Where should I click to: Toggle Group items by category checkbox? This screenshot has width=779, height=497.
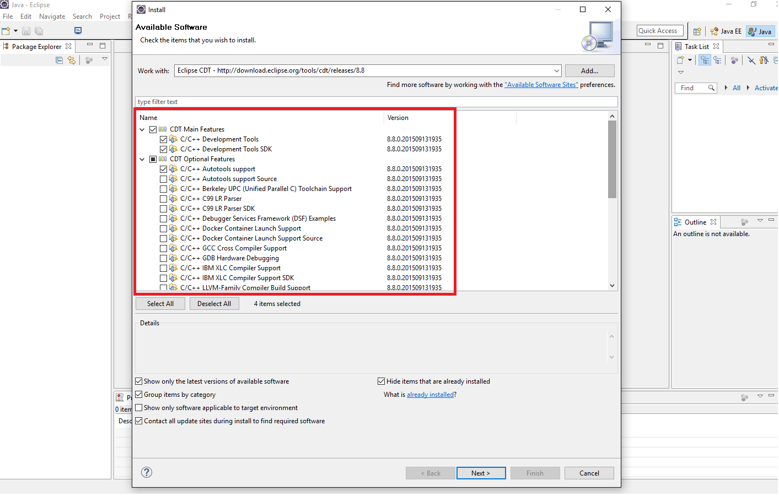[139, 394]
